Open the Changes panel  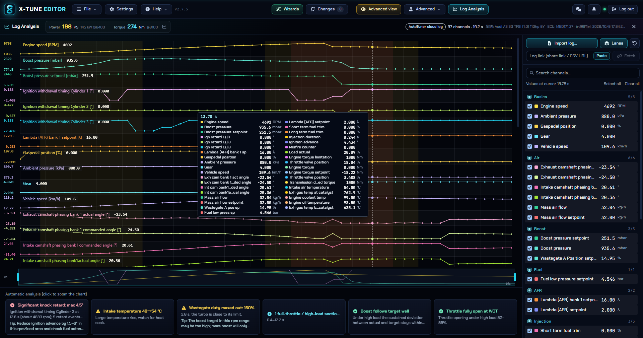[x=327, y=9]
